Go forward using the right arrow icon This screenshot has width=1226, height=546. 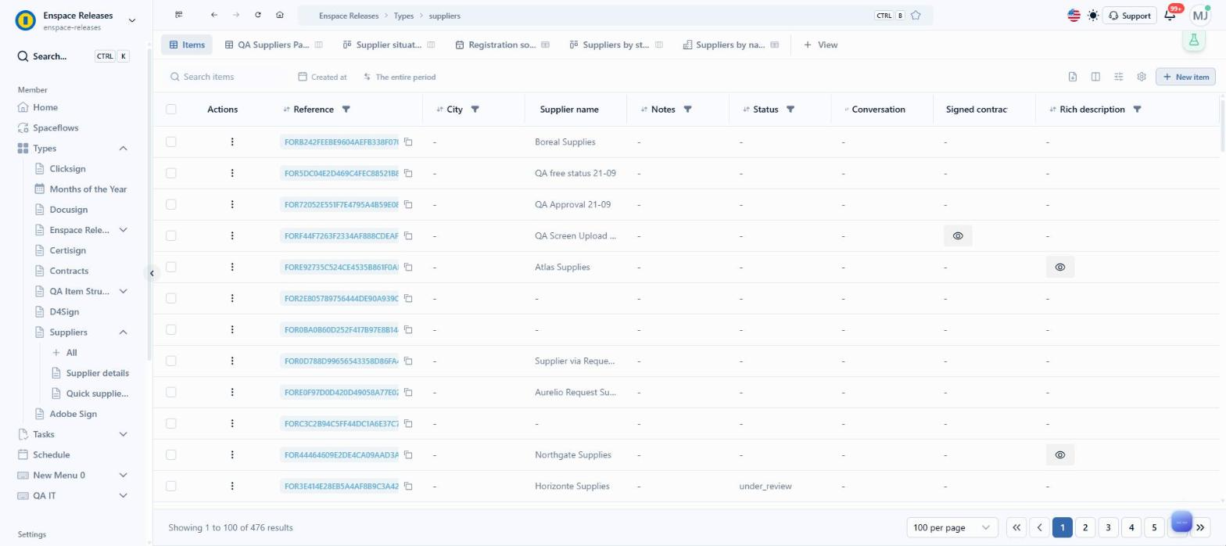pos(236,15)
